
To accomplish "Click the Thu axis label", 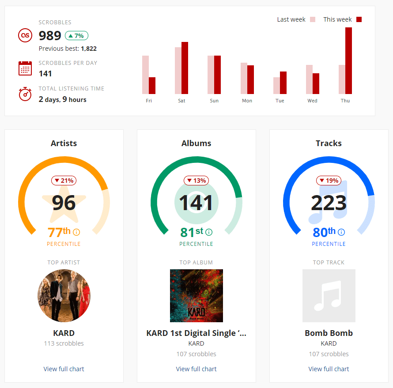I will pyautogui.click(x=345, y=101).
